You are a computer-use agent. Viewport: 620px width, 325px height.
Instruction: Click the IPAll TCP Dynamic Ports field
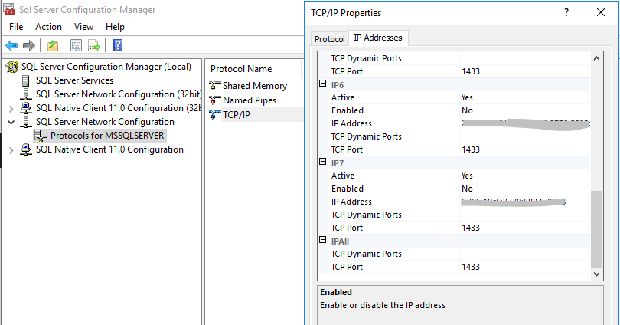[525, 254]
